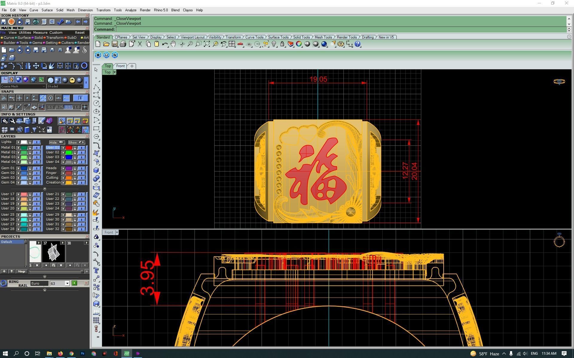This screenshot has width=574, height=358.
Task: Click the Zoom Extents icon
Action: coord(207,44)
